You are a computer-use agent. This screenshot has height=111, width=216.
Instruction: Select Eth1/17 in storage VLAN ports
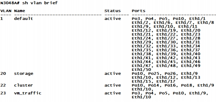[x=166, y=81]
